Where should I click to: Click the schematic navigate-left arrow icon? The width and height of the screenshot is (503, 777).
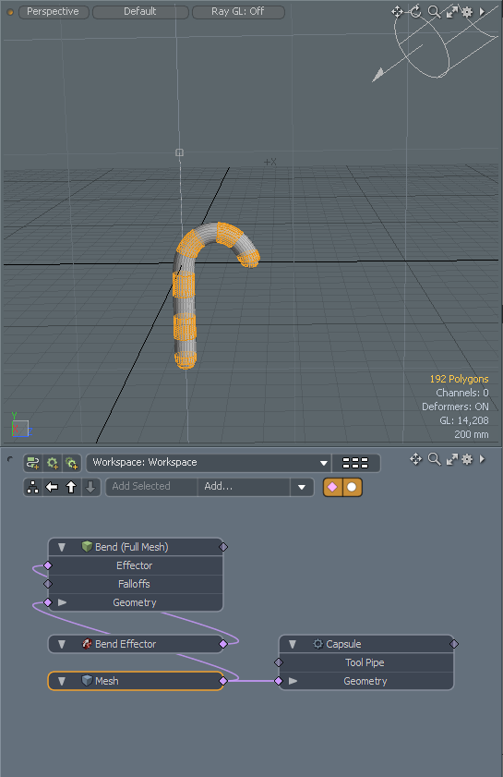[52, 487]
